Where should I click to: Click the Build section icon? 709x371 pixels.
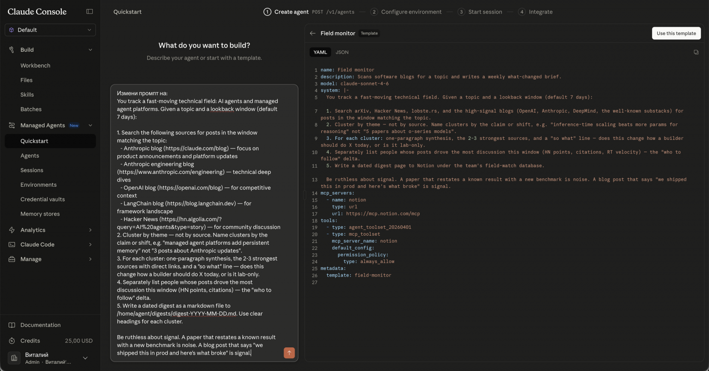click(12, 49)
